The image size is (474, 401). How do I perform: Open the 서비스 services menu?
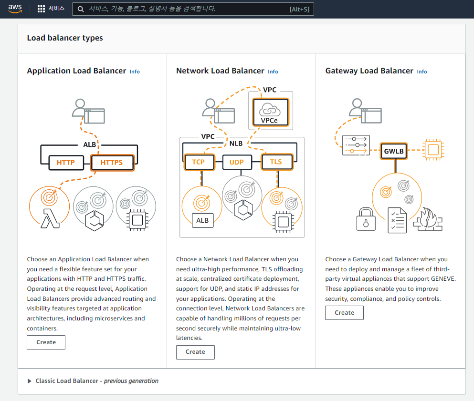pyautogui.click(x=56, y=9)
